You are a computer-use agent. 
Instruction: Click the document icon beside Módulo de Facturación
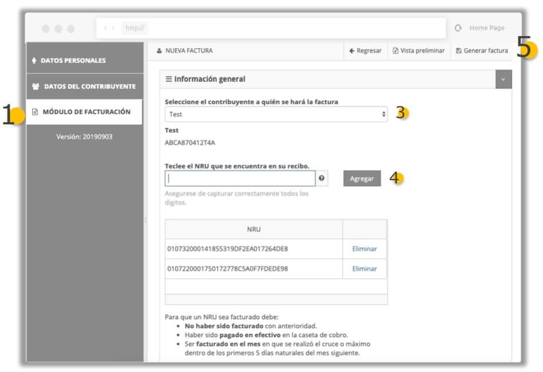pos(35,112)
